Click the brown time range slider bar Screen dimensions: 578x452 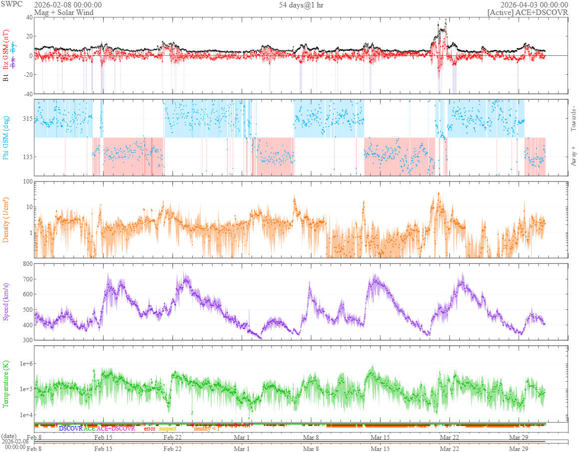pos(289,442)
